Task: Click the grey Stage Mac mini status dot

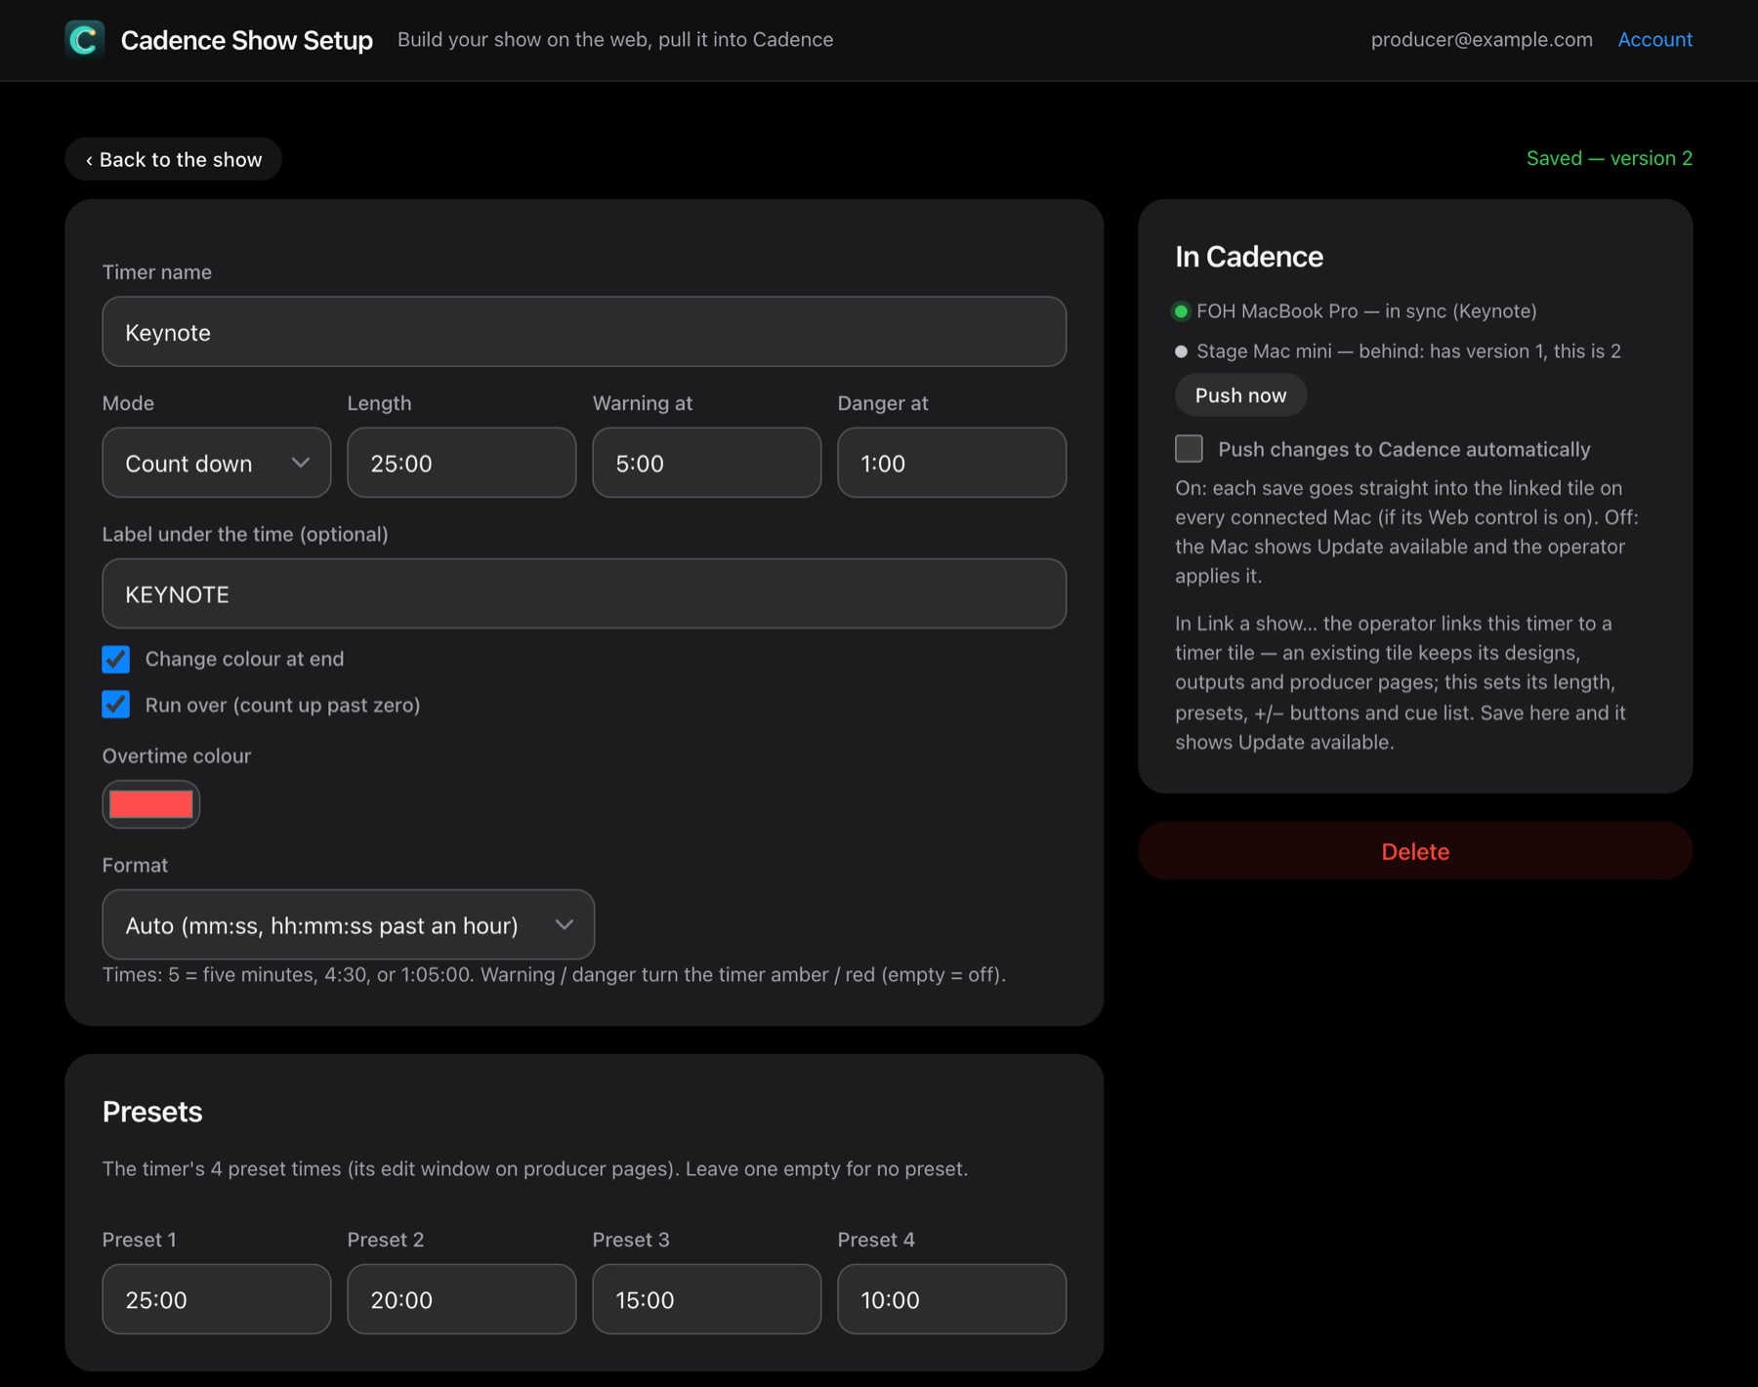Action: coord(1181,351)
